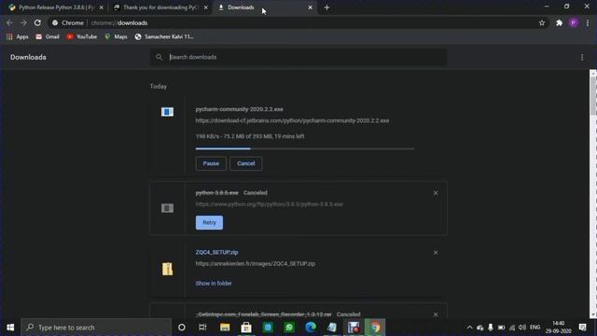Open the Apps bookmark

click(x=18, y=36)
